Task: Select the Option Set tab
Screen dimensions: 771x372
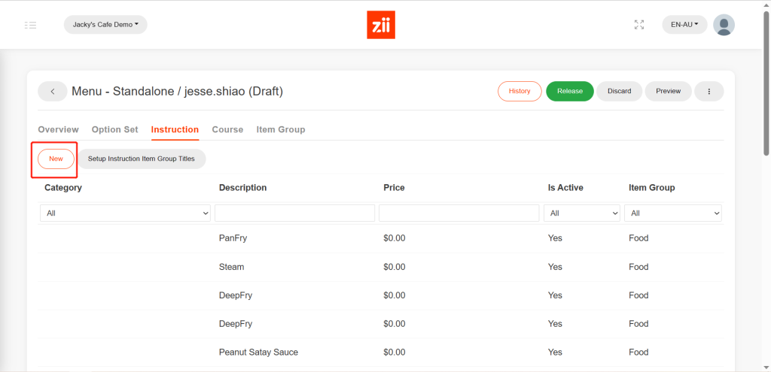Action: pos(114,129)
